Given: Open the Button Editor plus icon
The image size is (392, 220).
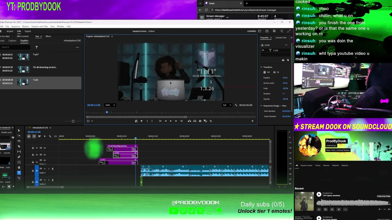Looking at the screenshot, I should tap(252, 121).
